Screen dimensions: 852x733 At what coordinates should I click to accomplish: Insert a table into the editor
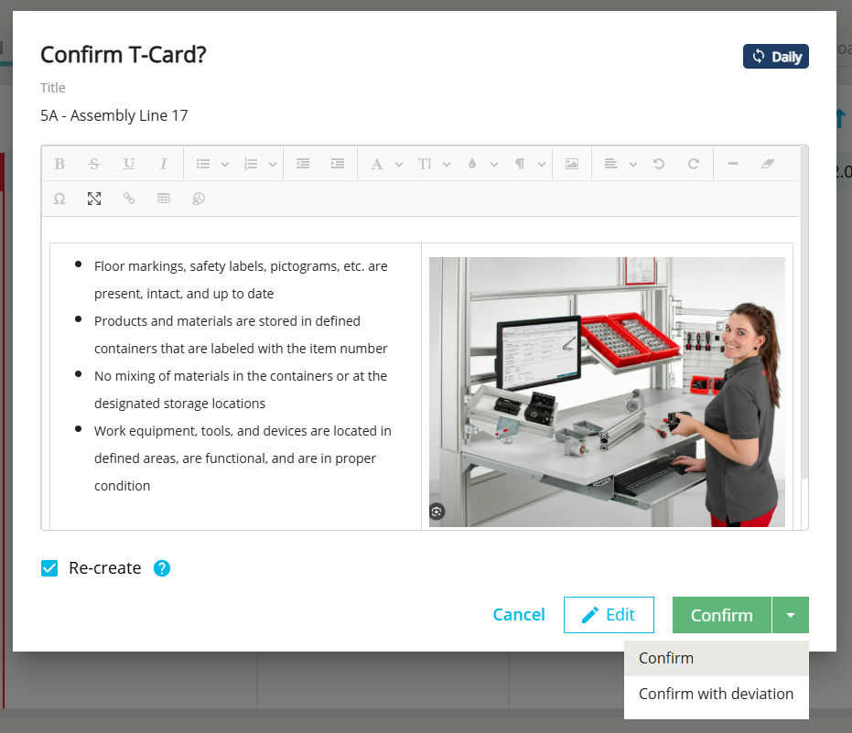point(164,199)
